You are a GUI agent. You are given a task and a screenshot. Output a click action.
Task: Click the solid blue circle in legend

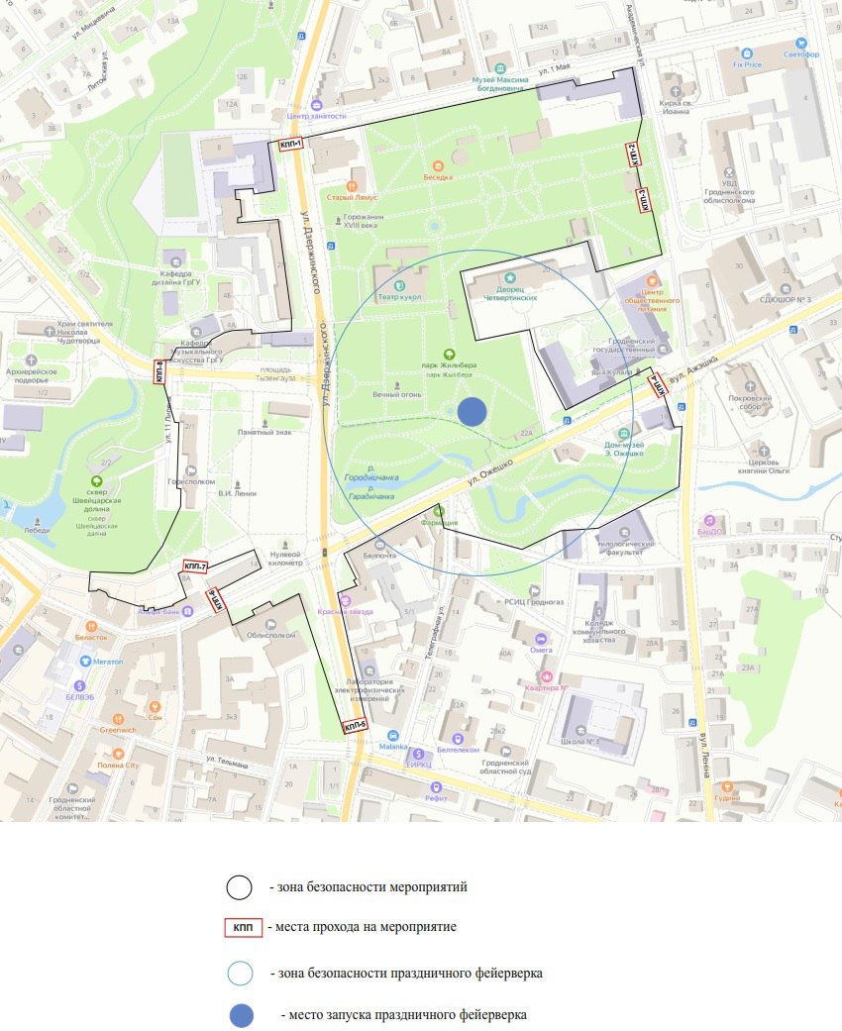[241, 1014]
